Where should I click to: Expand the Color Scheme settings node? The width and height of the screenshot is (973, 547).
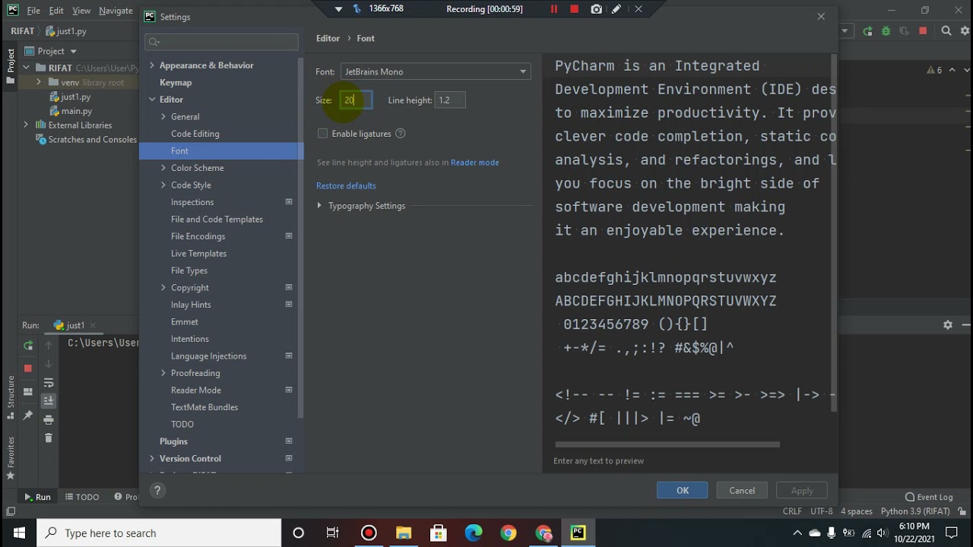tap(163, 168)
